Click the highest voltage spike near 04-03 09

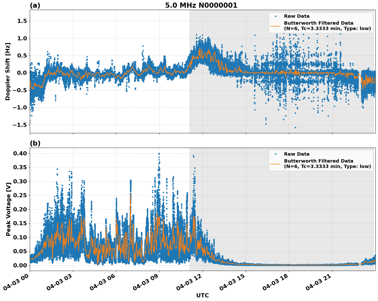click(x=159, y=153)
